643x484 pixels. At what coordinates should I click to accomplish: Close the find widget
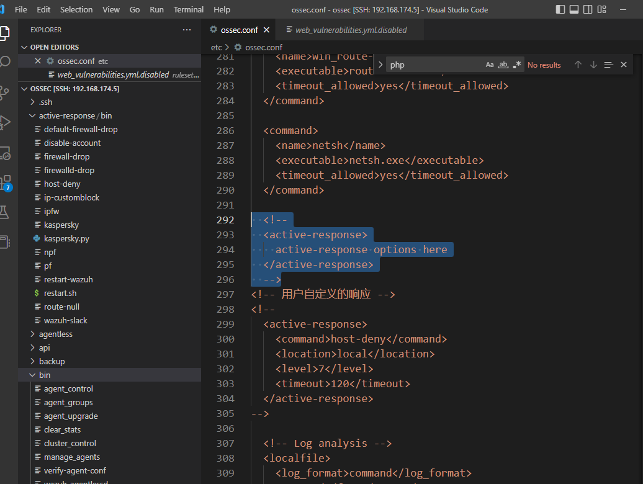[x=624, y=65]
